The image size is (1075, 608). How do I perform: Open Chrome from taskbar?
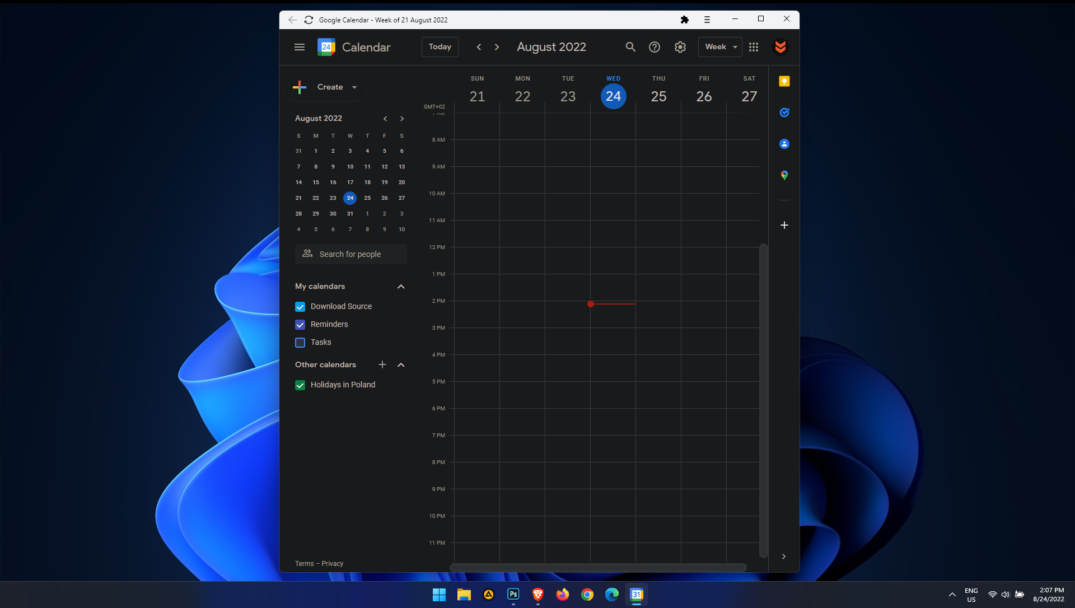point(587,595)
